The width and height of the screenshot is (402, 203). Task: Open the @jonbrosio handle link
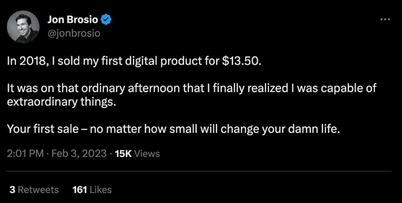coord(74,33)
